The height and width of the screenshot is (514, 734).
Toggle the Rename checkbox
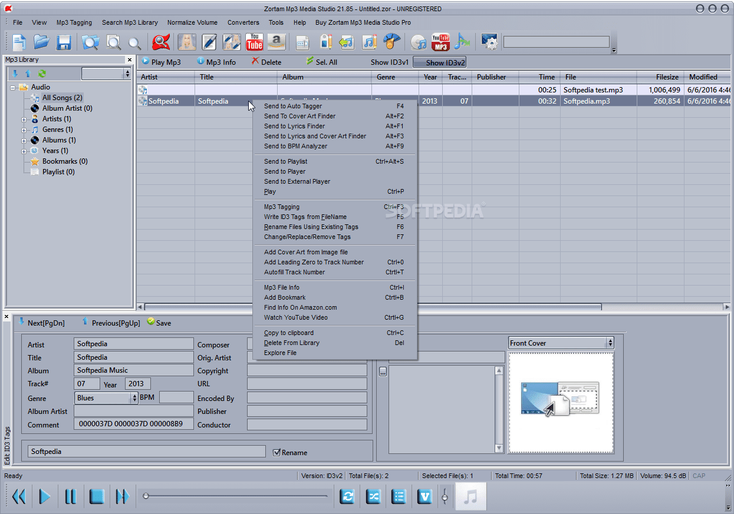[277, 452]
